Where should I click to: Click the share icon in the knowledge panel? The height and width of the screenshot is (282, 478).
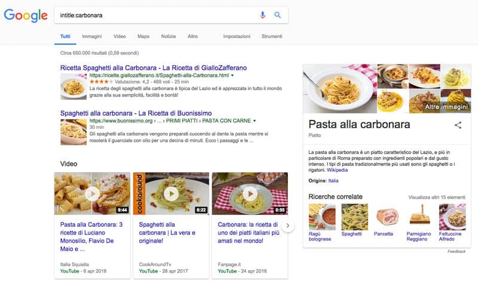(x=458, y=125)
